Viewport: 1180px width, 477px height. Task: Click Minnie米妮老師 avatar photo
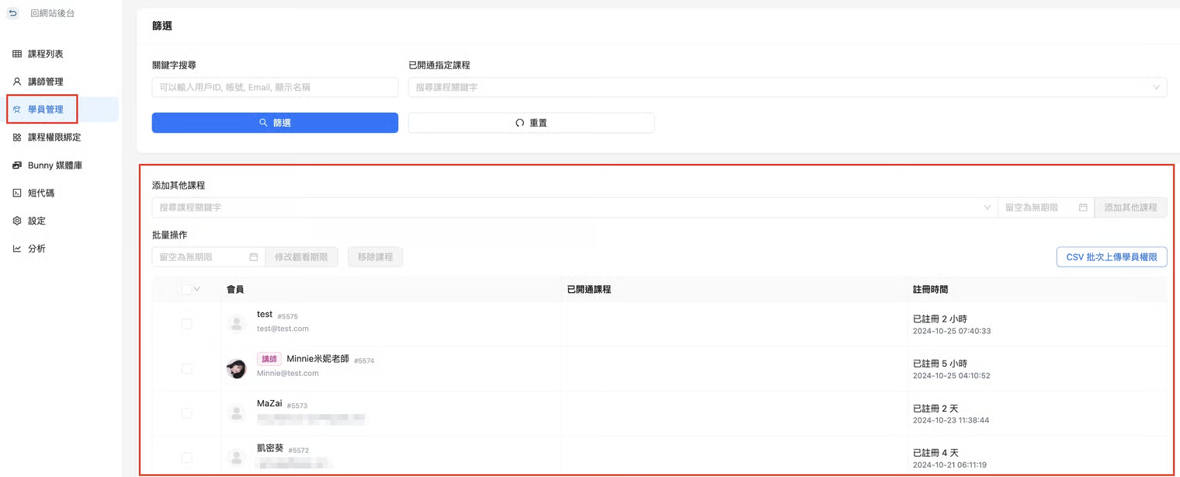pos(237,368)
